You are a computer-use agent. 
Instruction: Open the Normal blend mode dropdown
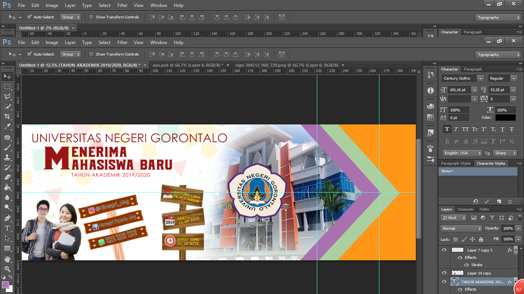pos(460,228)
